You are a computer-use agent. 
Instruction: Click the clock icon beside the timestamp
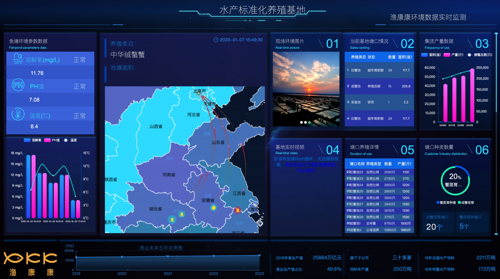point(216,40)
